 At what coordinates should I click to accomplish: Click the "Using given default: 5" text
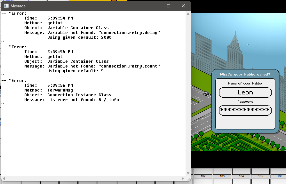pyautogui.click(x=75, y=71)
